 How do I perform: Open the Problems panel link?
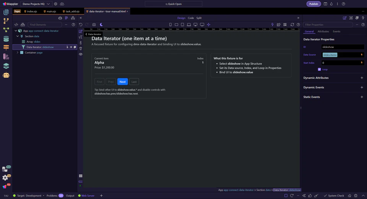[x=52, y=196]
